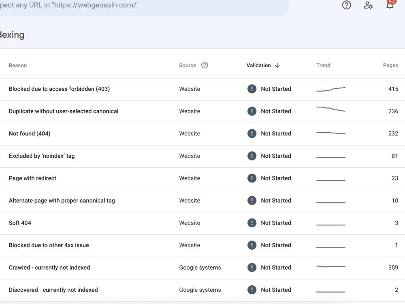Click 'Website' source in the Not found (404) row

coord(190,134)
